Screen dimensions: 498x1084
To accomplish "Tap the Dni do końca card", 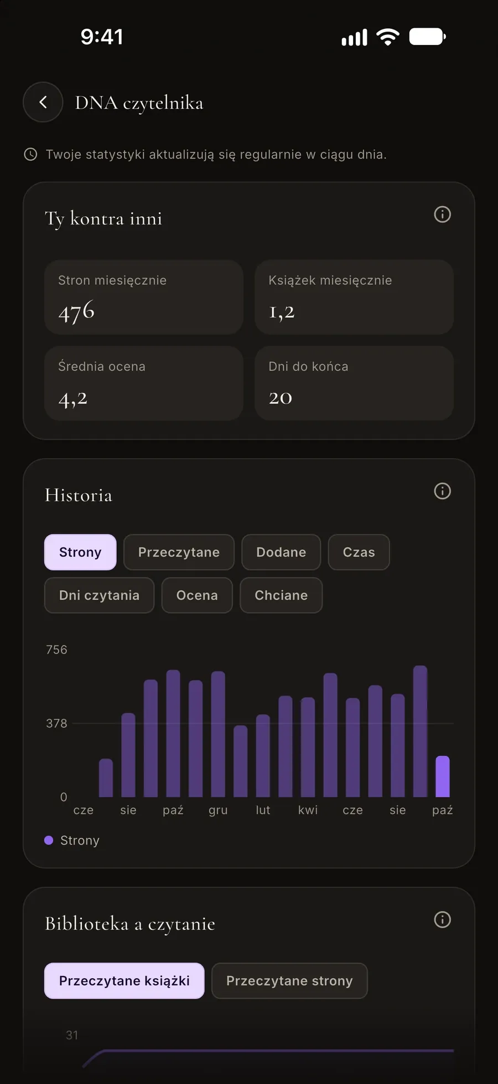I will (x=354, y=383).
